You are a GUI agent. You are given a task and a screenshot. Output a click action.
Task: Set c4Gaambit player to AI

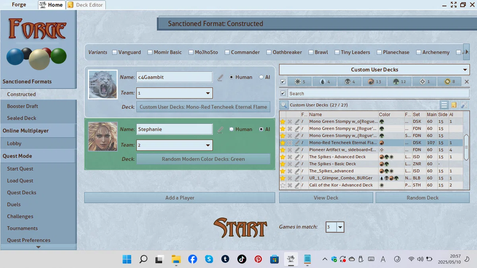tap(261, 77)
